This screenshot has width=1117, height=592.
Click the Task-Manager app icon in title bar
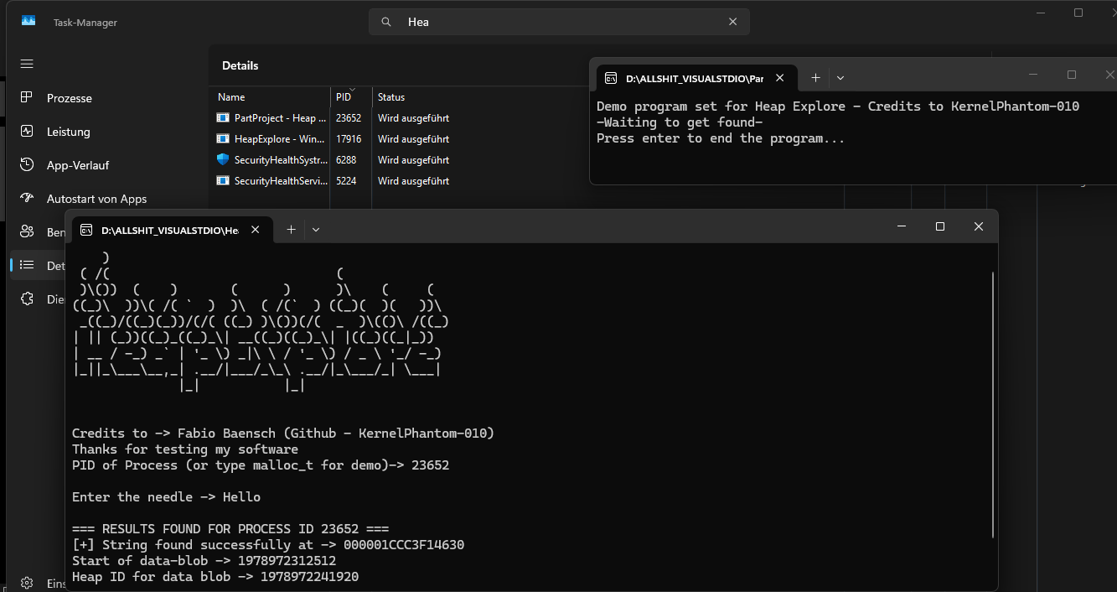[x=28, y=22]
